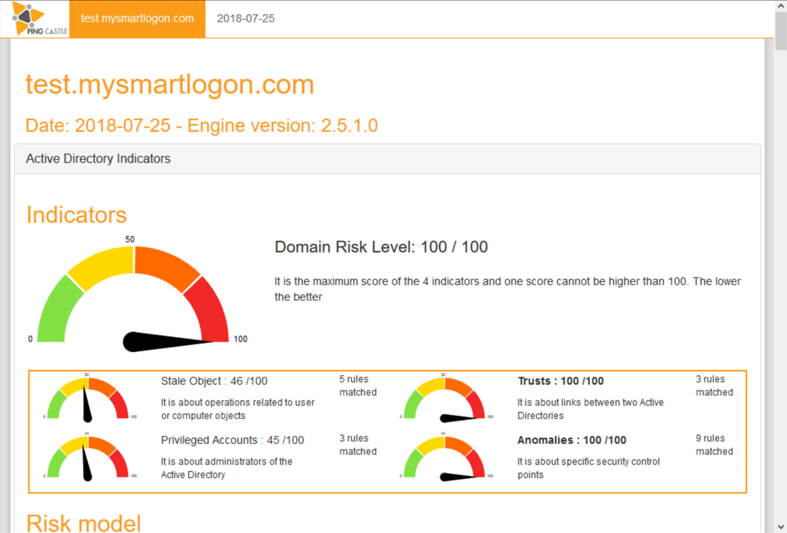Open the Privileged Accounts : 45 /100 link

[232, 440]
